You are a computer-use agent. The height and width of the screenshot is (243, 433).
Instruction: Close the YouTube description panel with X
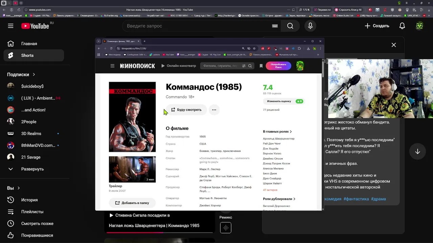[394, 45]
